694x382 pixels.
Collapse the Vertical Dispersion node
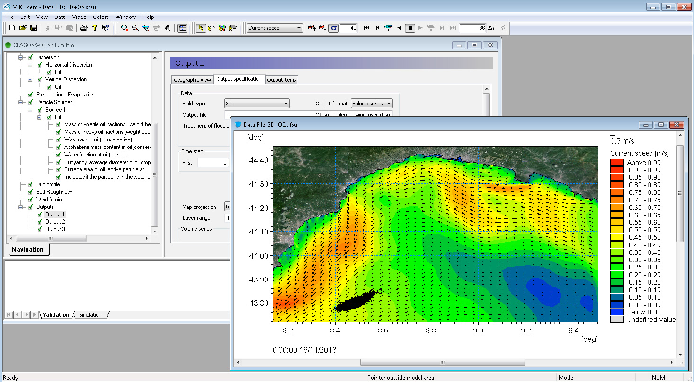[29, 79]
